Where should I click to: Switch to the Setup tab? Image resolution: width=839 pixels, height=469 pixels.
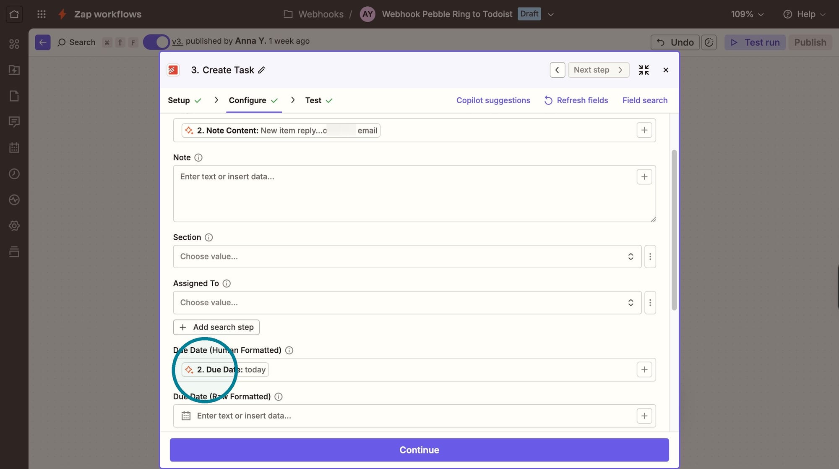point(185,100)
